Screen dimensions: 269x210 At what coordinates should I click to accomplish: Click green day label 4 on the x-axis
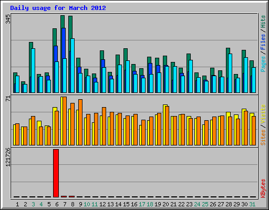tap(41, 204)
